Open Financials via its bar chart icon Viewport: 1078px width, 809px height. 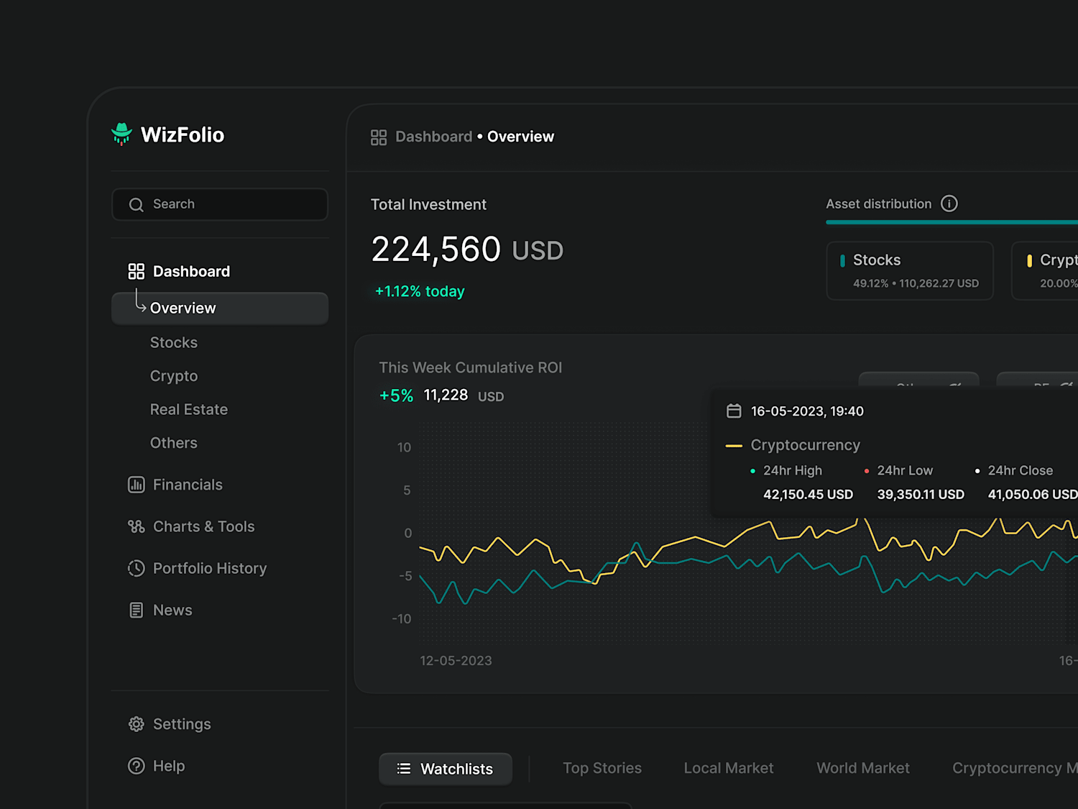click(x=136, y=485)
